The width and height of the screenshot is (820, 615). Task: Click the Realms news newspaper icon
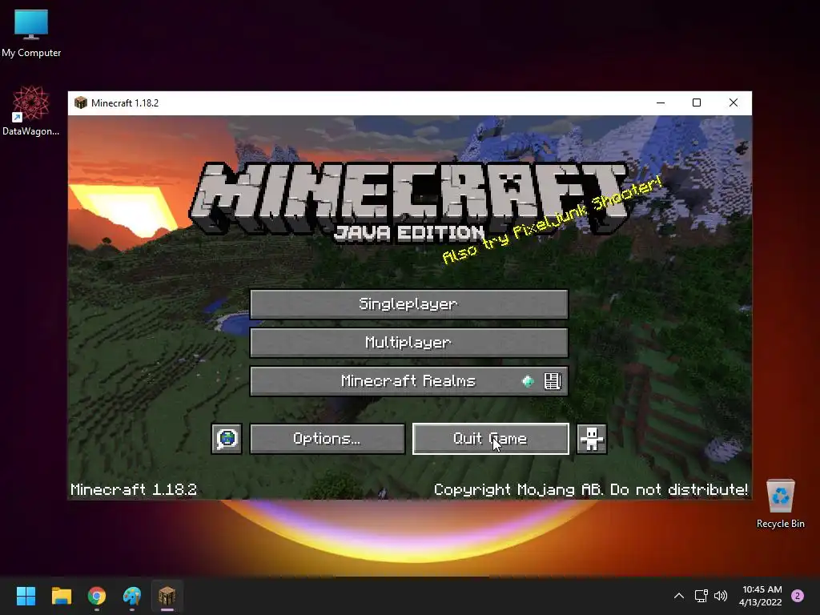click(553, 381)
